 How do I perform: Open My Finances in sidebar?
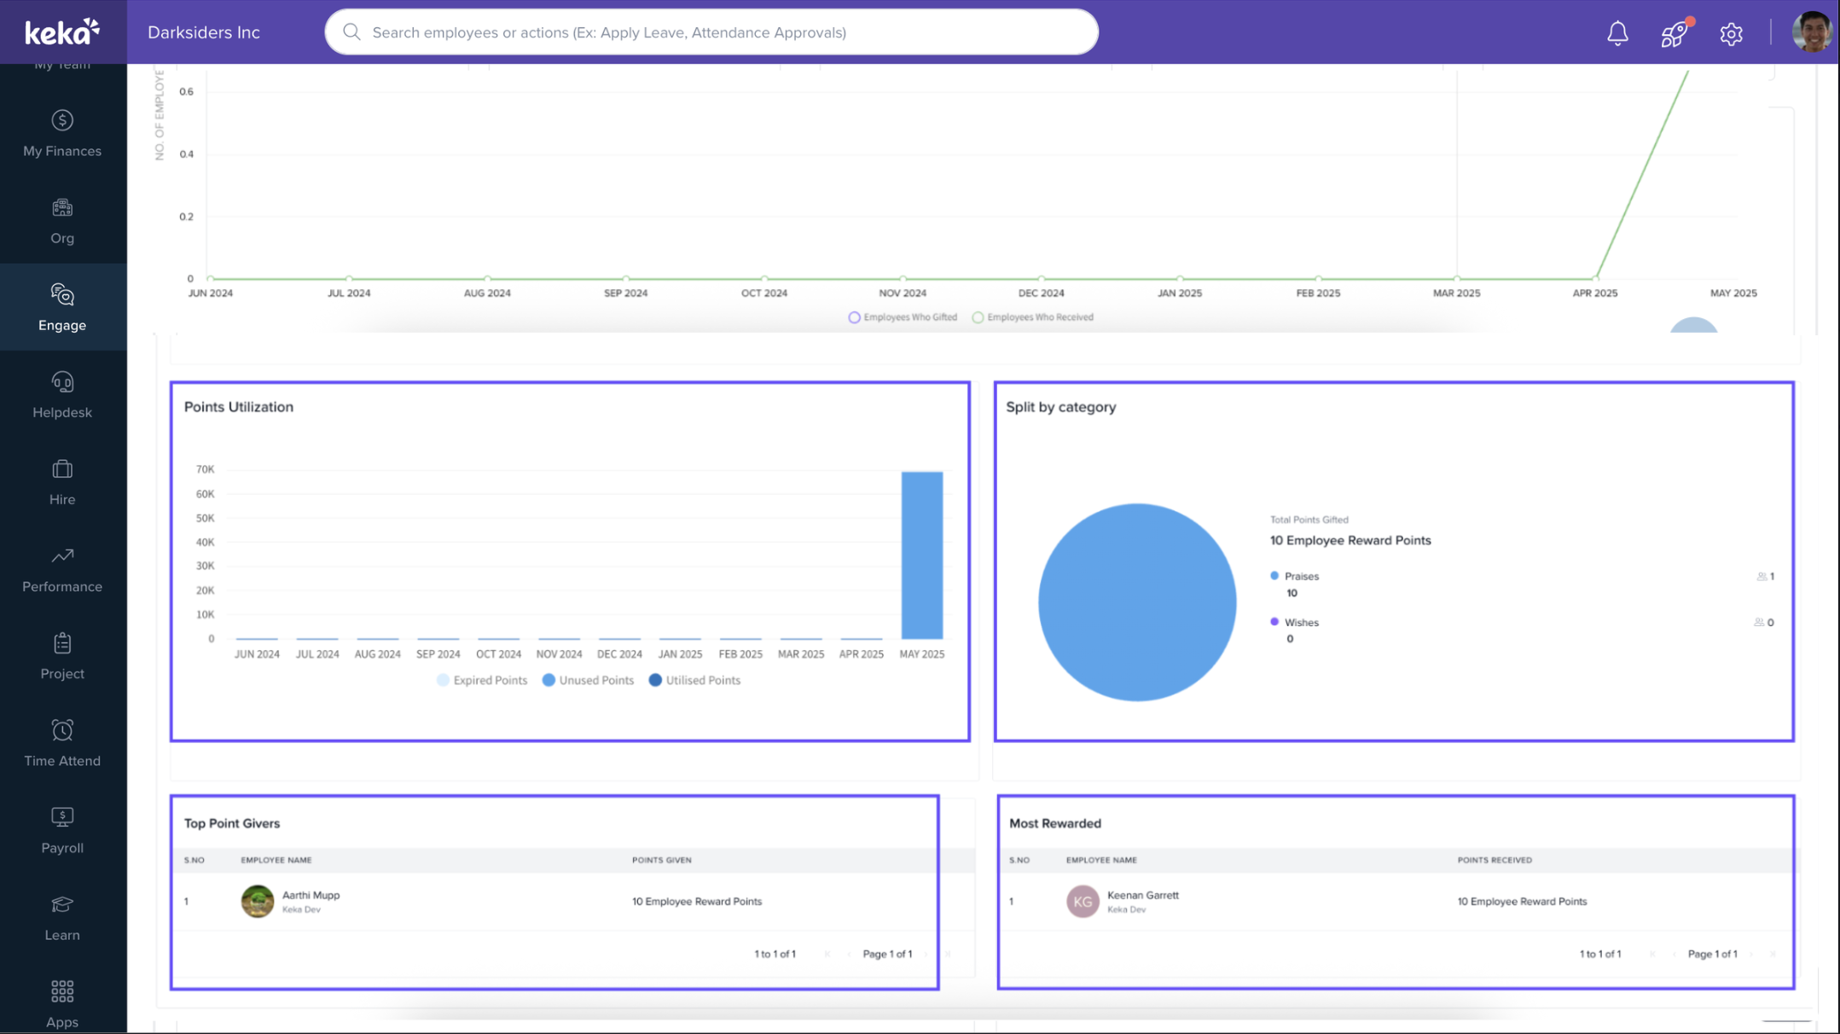coord(62,134)
